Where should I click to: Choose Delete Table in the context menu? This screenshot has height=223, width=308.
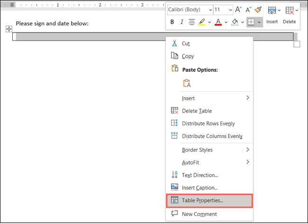(197, 111)
